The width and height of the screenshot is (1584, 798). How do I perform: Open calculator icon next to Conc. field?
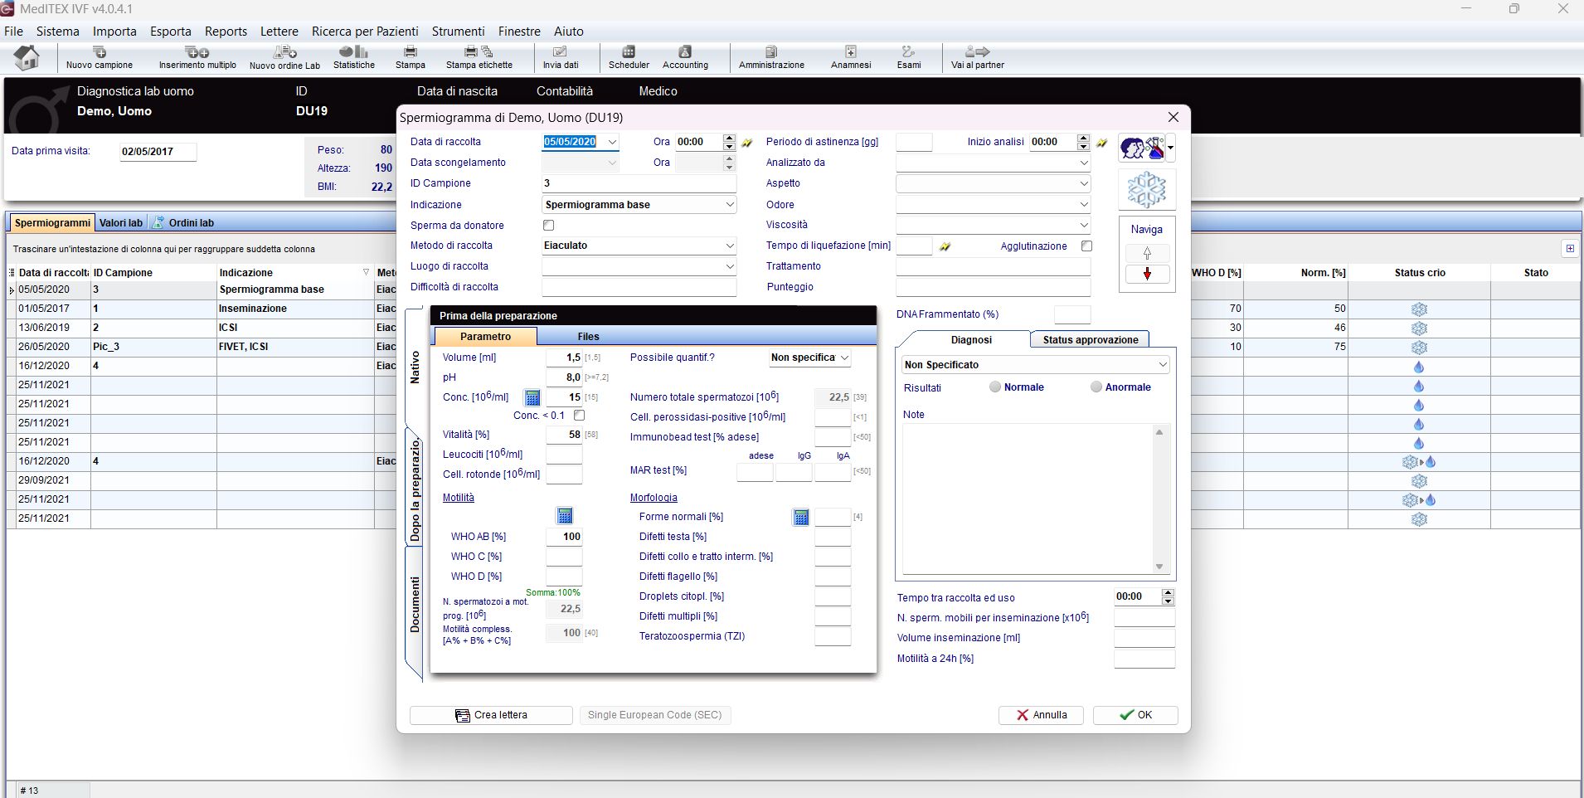coord(532,398)
